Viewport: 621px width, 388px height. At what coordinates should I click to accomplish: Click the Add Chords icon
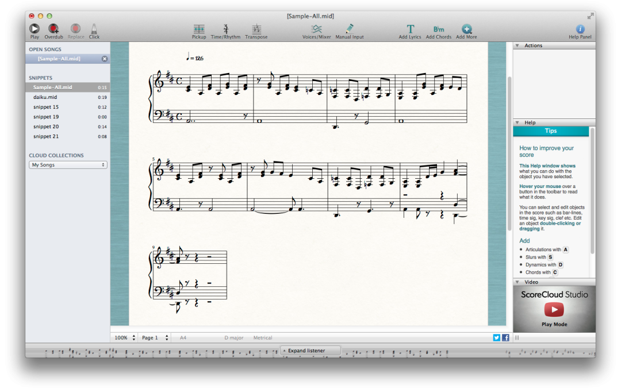click(x=439, y=29)
